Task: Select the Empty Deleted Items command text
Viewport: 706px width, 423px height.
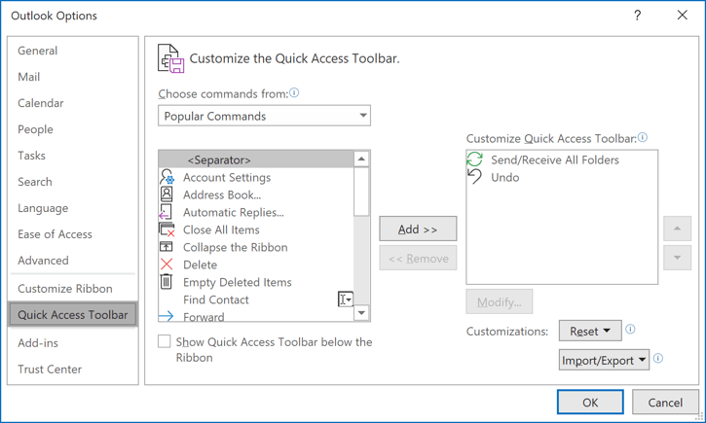Action: (x=238, y=282)
